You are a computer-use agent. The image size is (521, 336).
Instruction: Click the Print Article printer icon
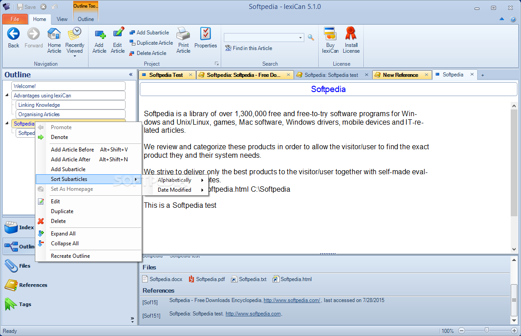[x=183, y=34]
